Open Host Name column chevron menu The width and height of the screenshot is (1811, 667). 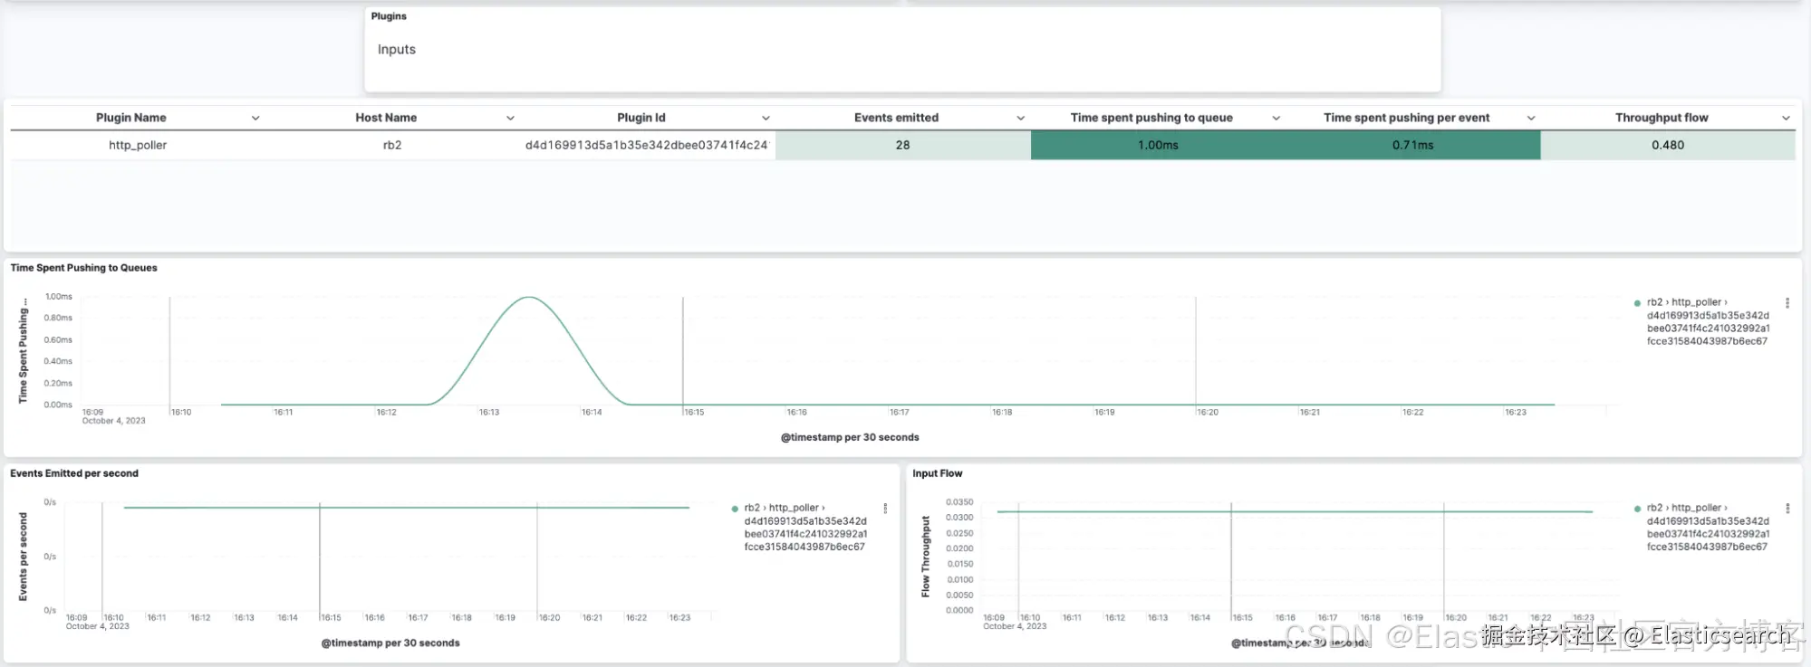[x=510, y=118]
